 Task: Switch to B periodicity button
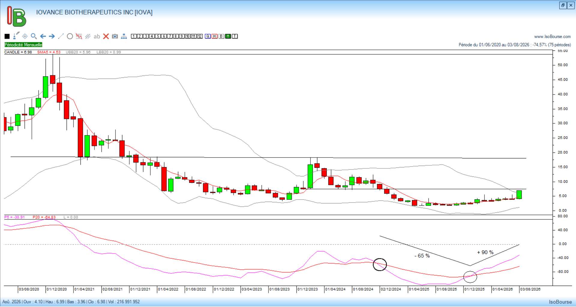(221, 36)
